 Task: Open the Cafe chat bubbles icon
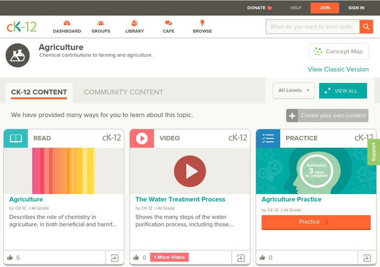pyautogui.click(x=169, y=23)
